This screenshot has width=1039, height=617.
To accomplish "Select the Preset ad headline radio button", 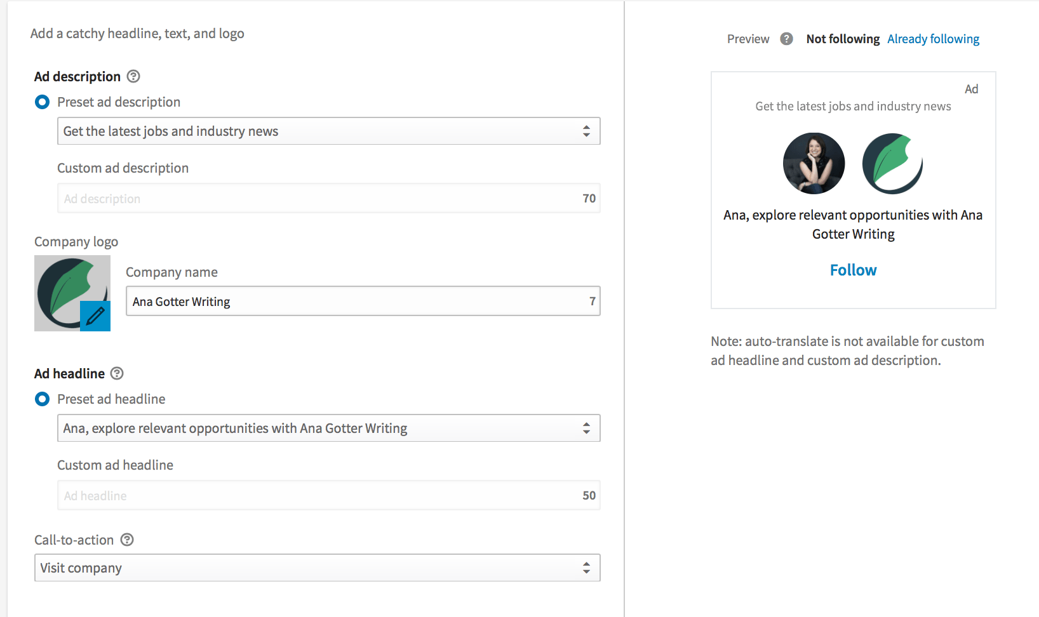I will point(42,399).
